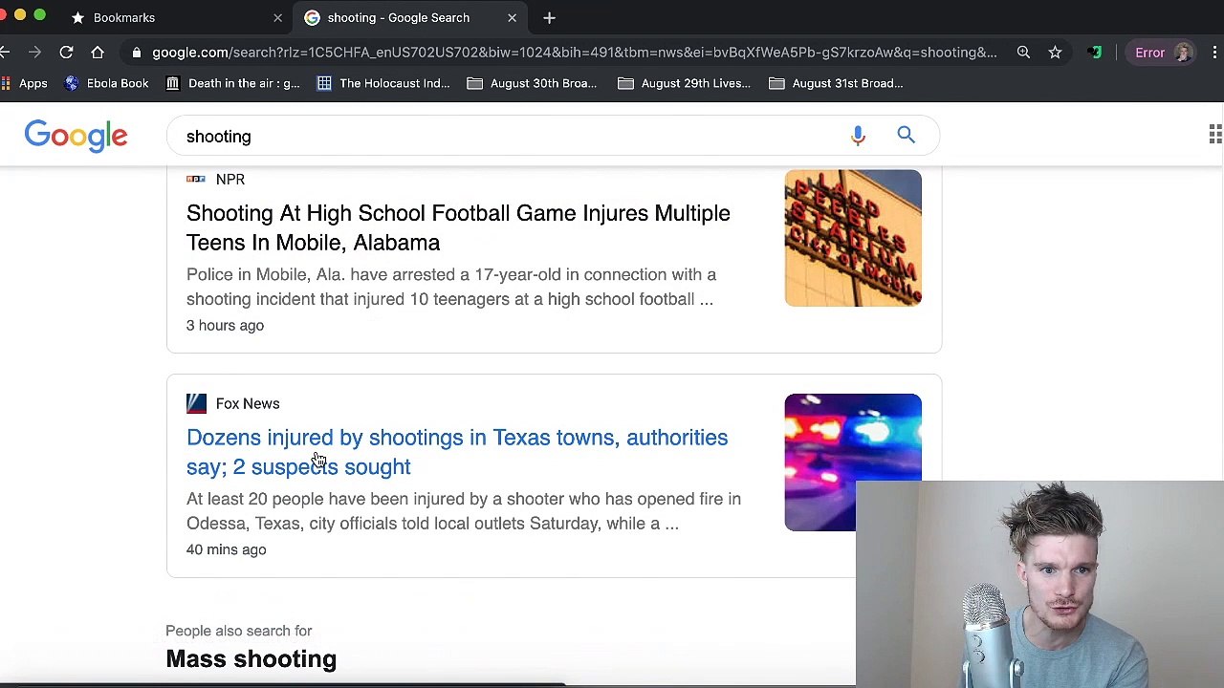Viewport: 1224px width, 688px height.
Task: Go to Google home via logo
Action: coord(76,136)
